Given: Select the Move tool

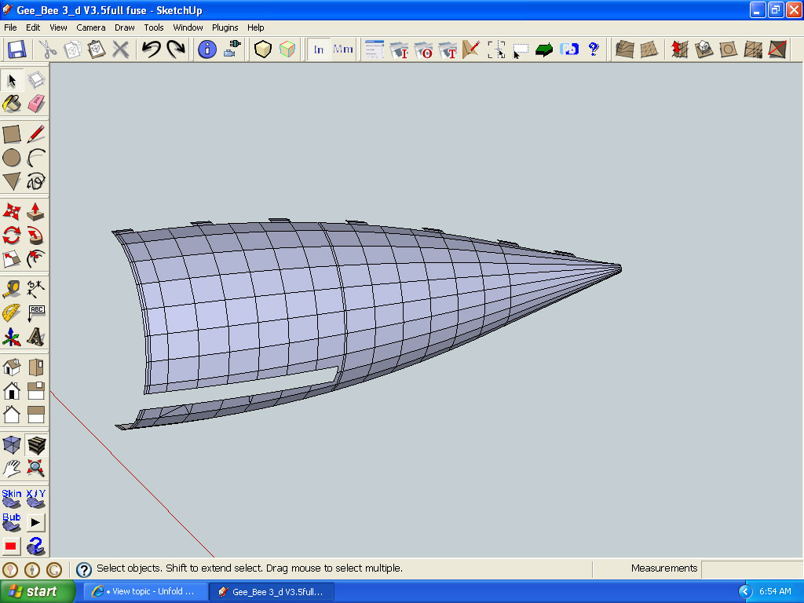Looking at the screenshot, I should coord(12,211).
